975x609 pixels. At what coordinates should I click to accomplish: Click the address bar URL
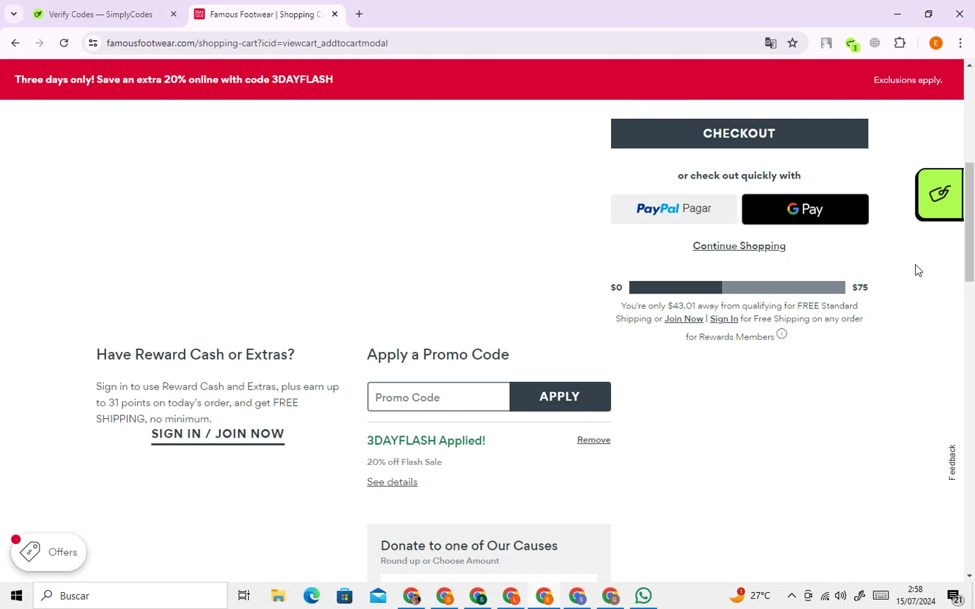point(247,43)
